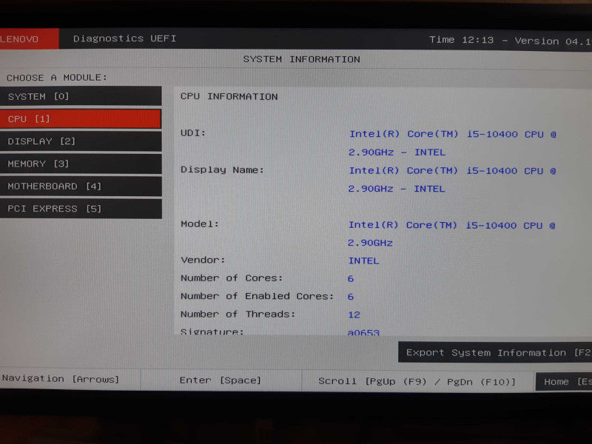Click Scroll PgUp/PgDn hint
This screenshot has width=592, height=444.
(x=417, y=381)
